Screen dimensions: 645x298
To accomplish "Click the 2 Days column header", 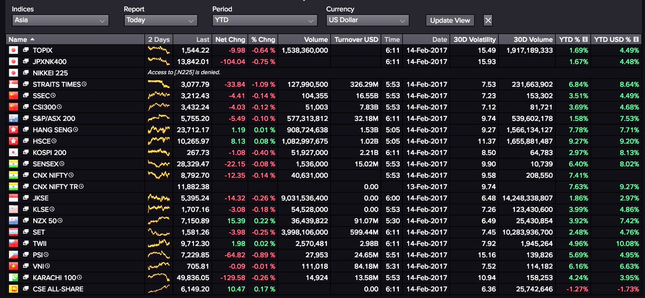I will pyautogui.click(x=159, y=39).
